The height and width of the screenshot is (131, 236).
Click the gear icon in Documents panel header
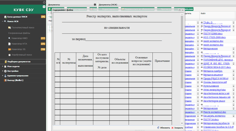(95, 5)
